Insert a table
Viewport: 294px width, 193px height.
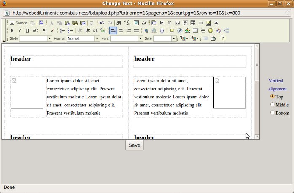(x=195, y=31)
